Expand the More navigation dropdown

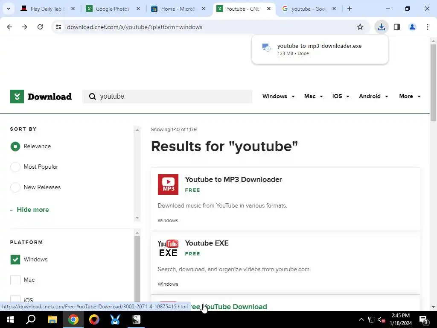coord(410,96)
